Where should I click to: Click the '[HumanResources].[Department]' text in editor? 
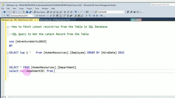(x=54, y=67)
